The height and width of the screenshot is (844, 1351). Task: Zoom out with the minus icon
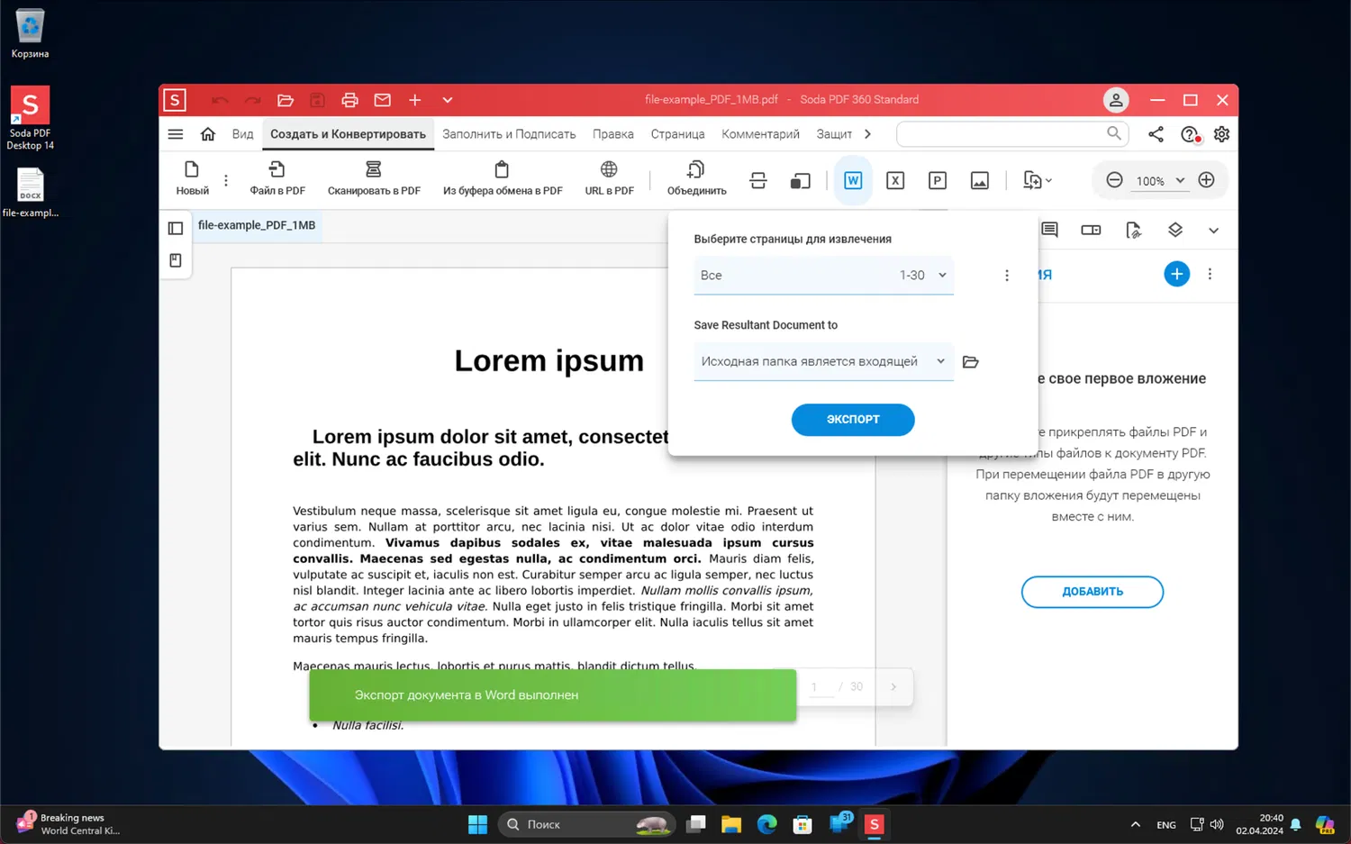[1114, 180]
